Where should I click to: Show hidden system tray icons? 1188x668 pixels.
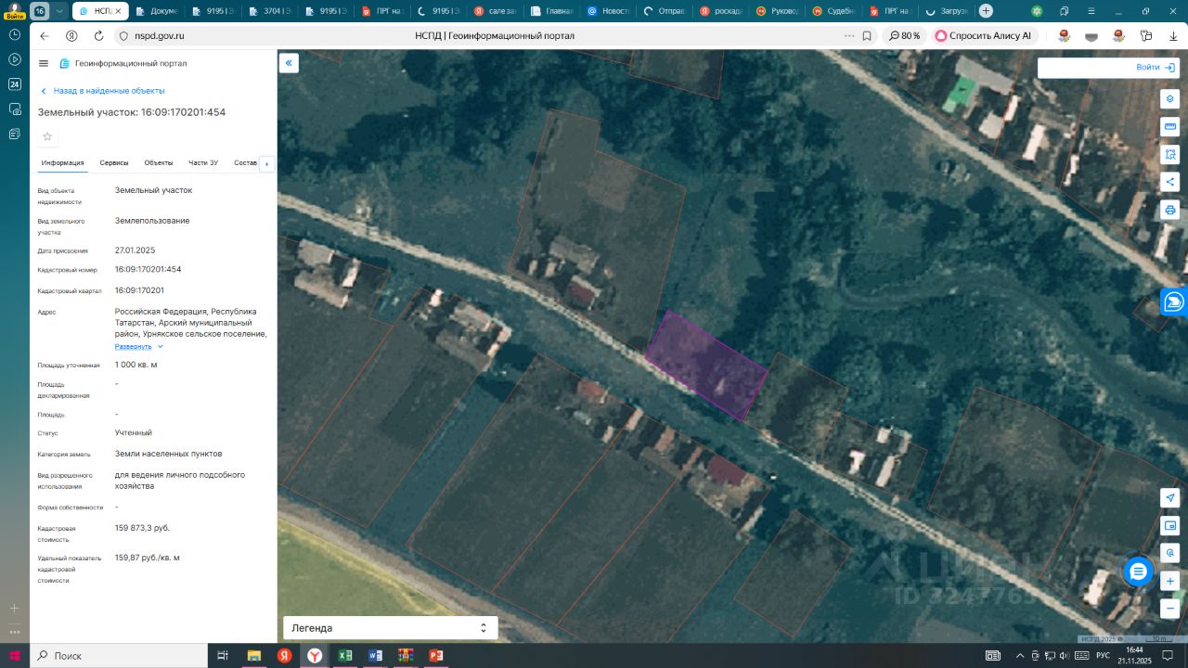(1021, 655)
